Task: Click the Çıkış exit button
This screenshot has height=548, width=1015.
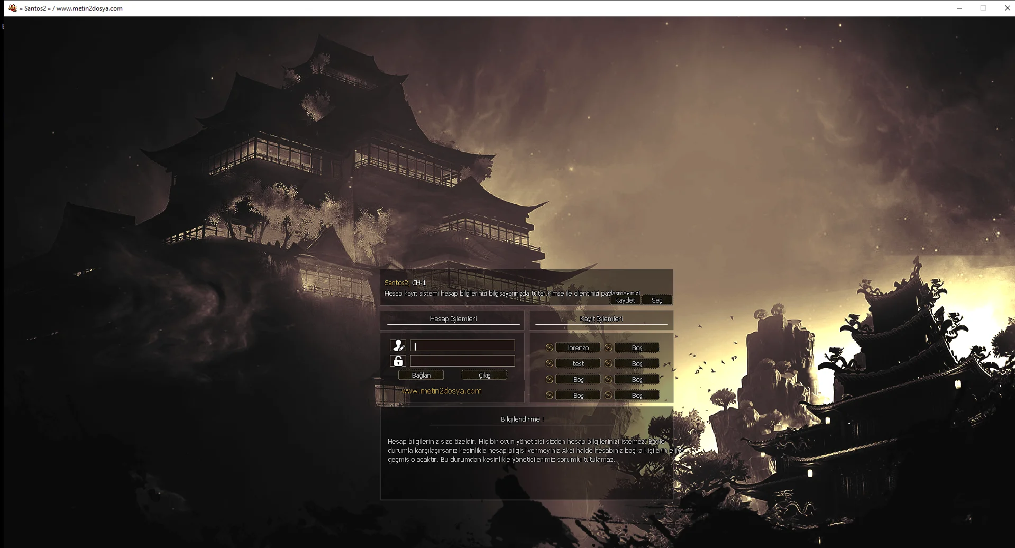Action: (x=484, y=375)
